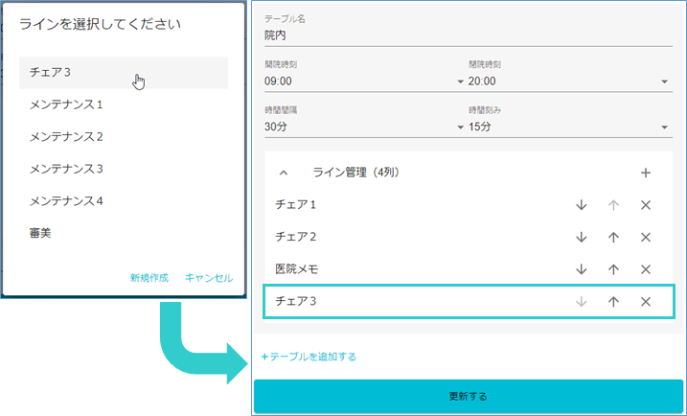Open the 開院時刻 09:00 dropdown
This screenshot has height=416, width=687.
tap(364, 81)
